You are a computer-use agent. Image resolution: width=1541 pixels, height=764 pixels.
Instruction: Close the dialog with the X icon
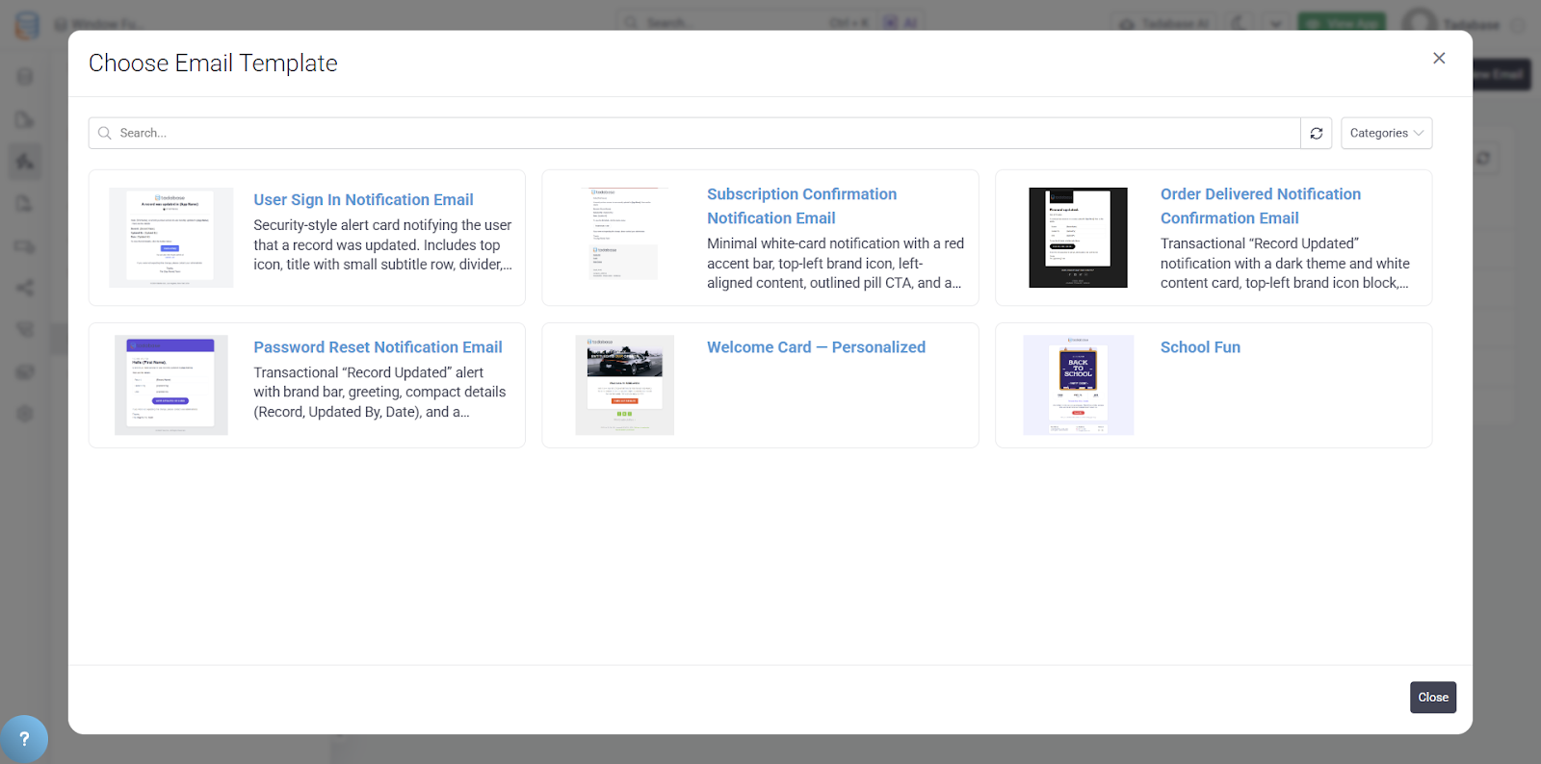(1439, 59)
